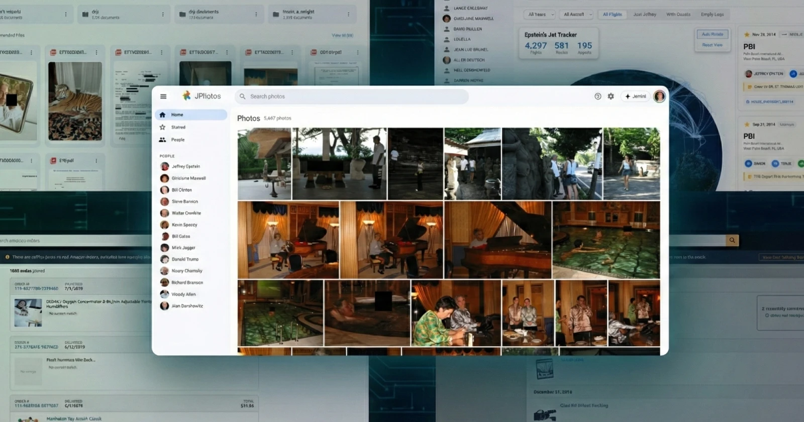
Task: Select the Home item in JPhotos sidebar
Action: pos(190,115)
